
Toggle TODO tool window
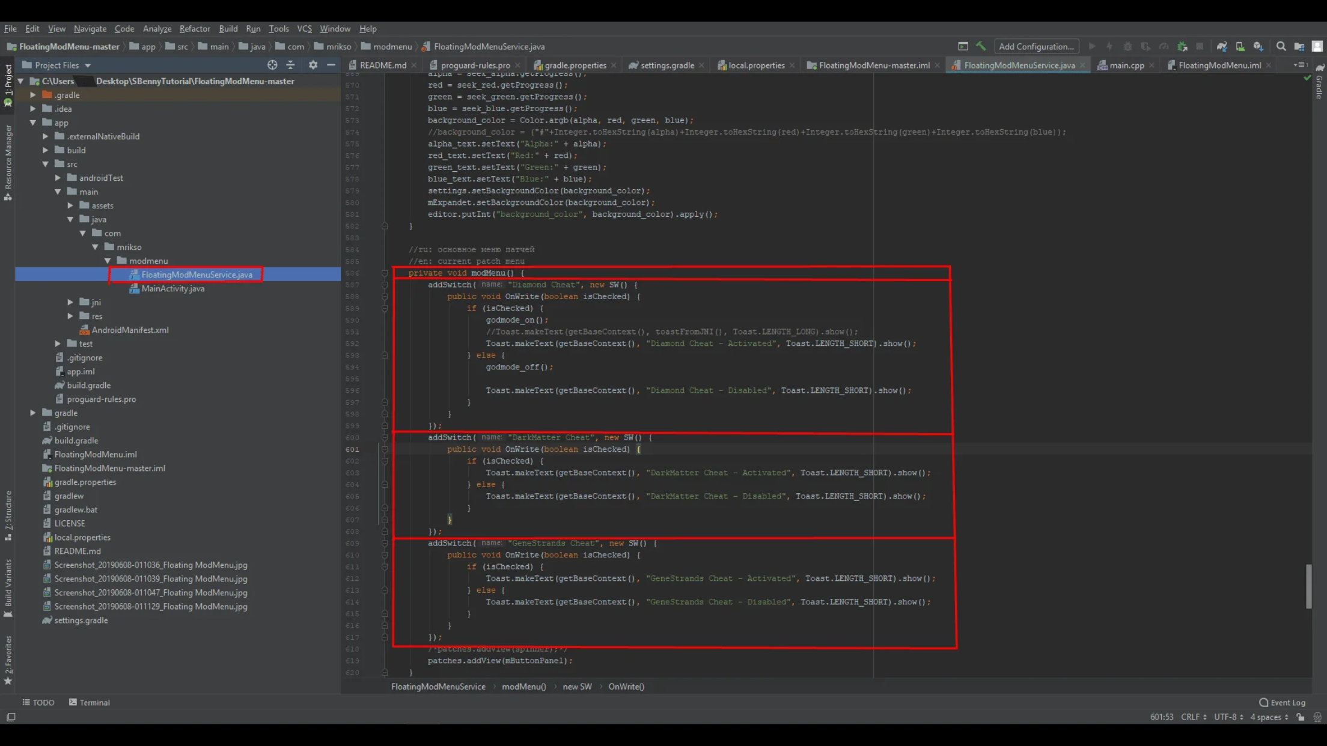[38, 702]
